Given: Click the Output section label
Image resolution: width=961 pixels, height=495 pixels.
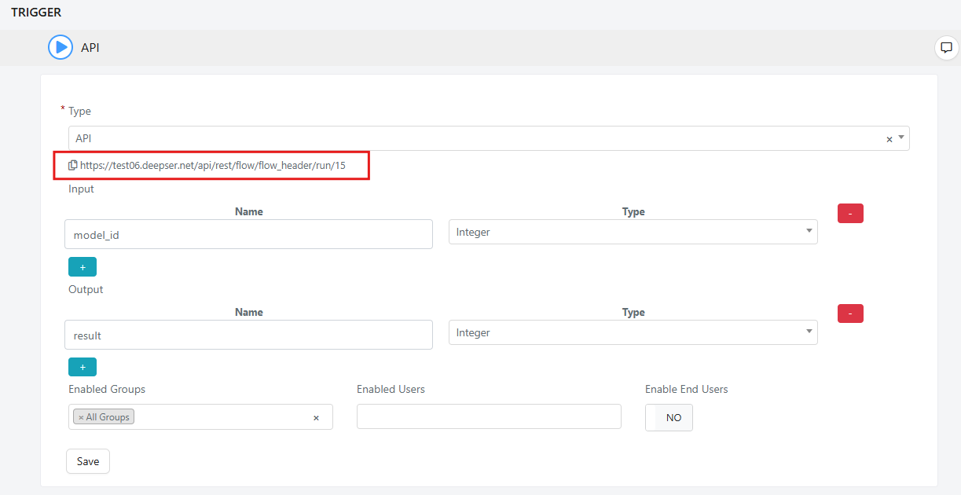Looking at the screenshot, I should 86,289.
